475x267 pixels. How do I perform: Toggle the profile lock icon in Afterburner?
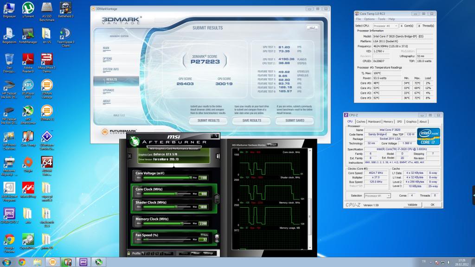coord(129,253)
